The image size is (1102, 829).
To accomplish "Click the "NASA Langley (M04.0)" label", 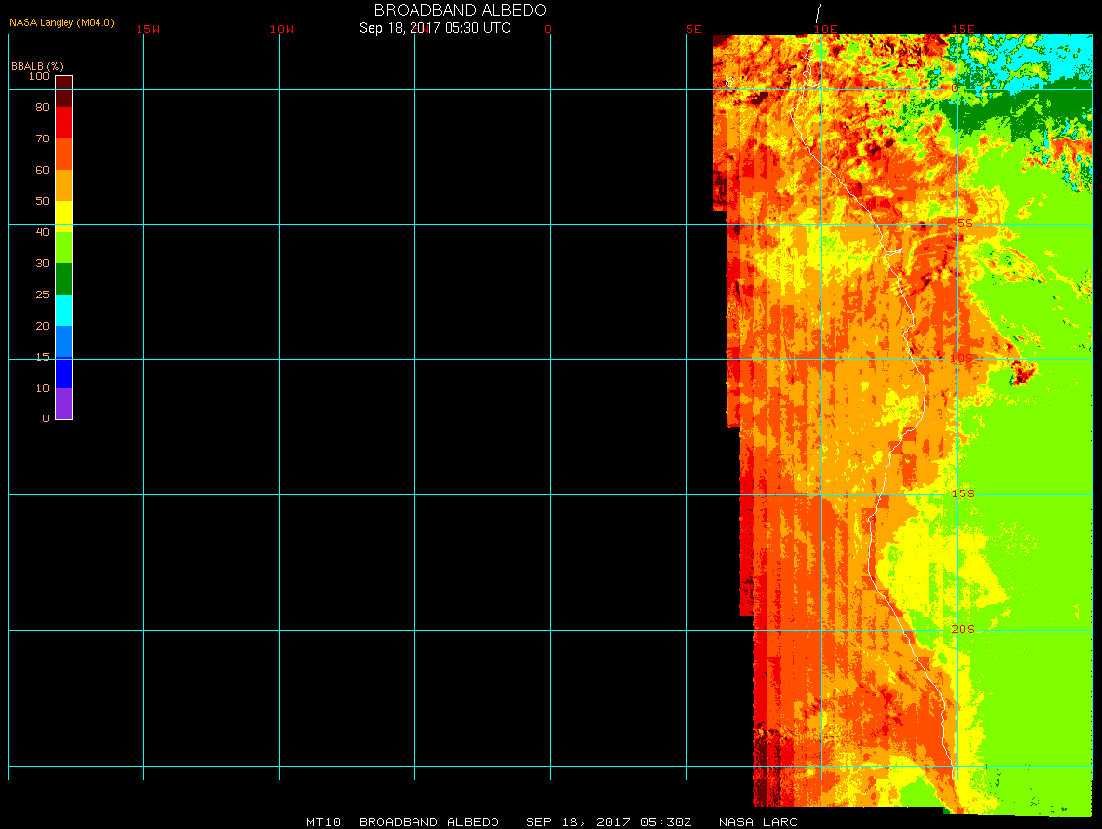I will (x=61, y=22).
